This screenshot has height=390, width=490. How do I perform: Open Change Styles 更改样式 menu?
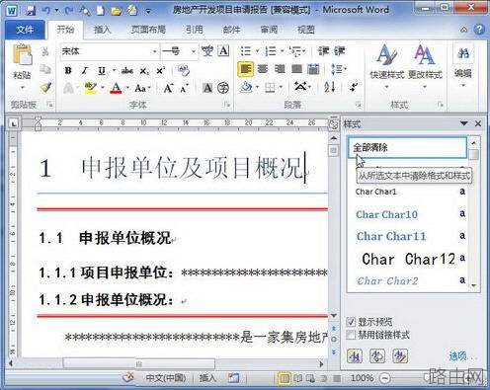[425, 66]
